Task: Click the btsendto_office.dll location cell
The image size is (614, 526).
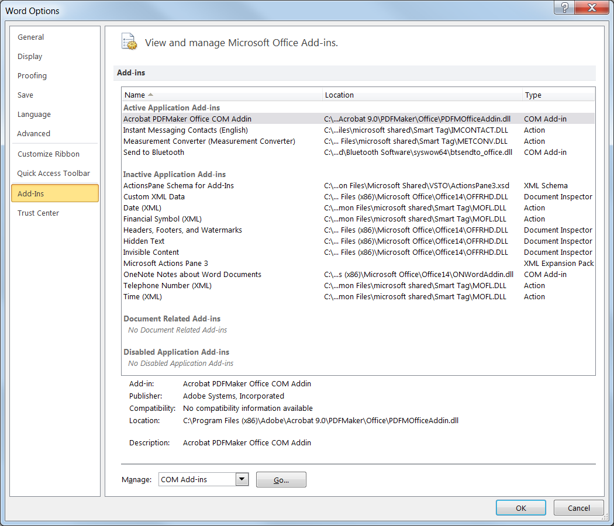Action: tap(418, 152)
